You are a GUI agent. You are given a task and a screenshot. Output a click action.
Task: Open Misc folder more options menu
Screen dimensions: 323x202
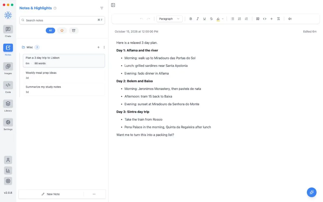pos(104,47)
